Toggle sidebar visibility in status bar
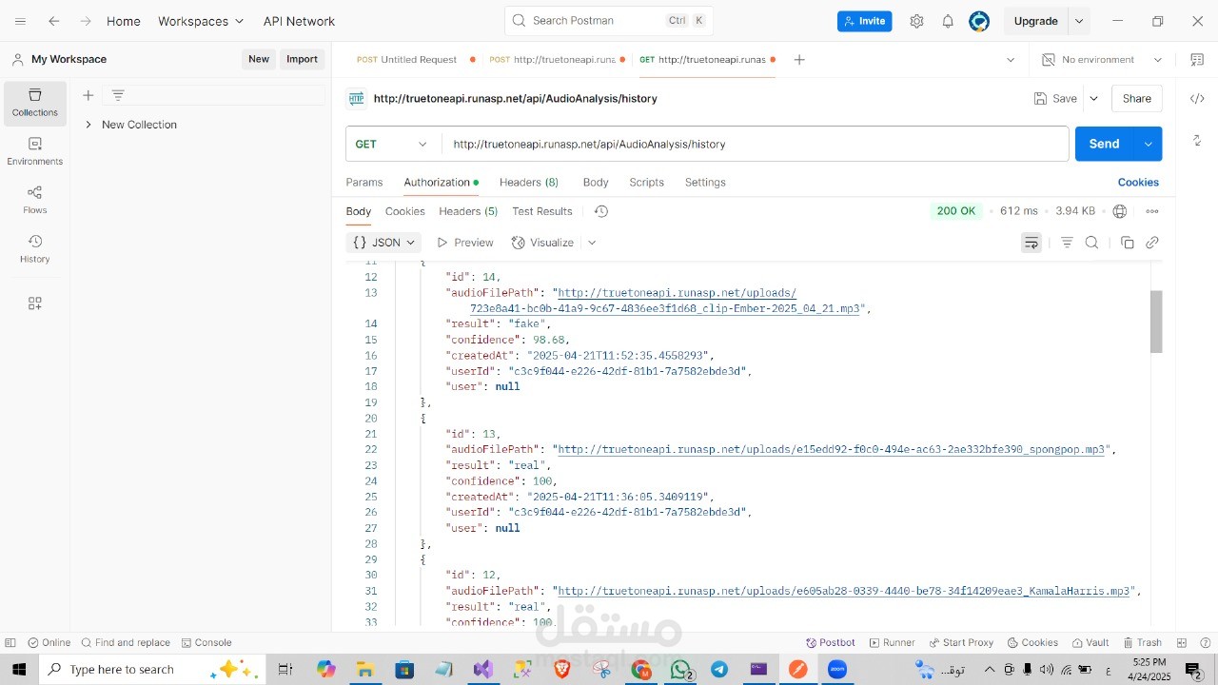This screenshot has height=685, width=1218. [x=10, y=643]
